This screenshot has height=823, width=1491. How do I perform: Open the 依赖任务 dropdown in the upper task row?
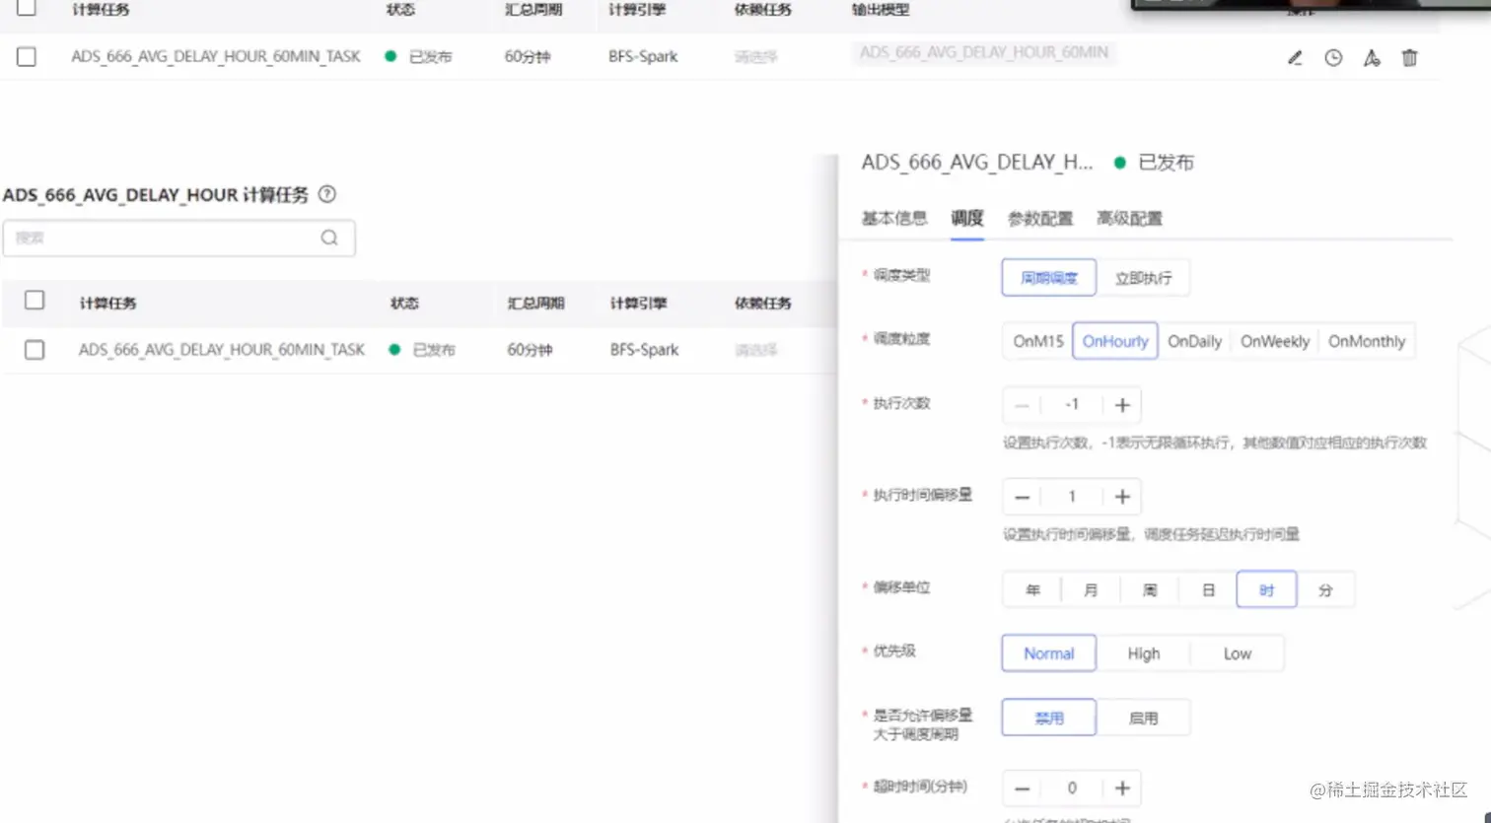click(x=756, y=57)
